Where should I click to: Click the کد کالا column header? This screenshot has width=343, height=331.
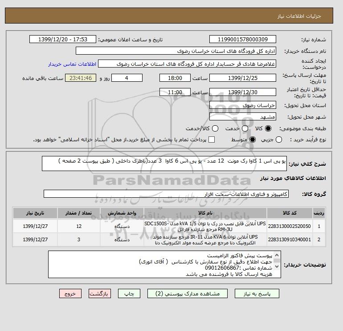(x=290, y=213)
